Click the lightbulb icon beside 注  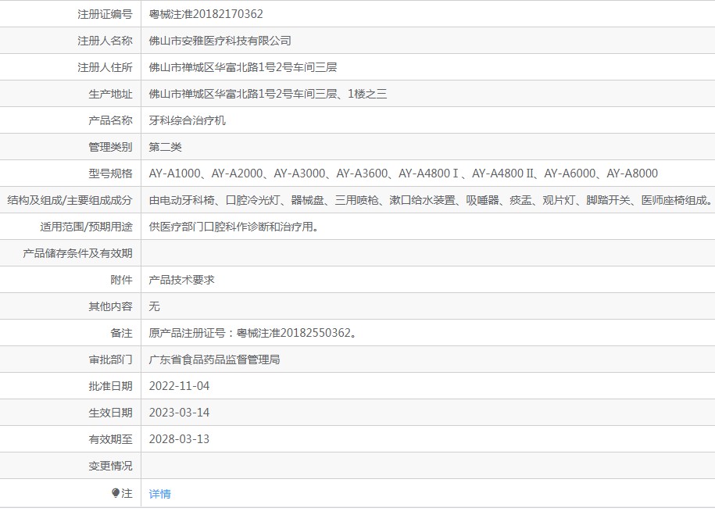116,493
